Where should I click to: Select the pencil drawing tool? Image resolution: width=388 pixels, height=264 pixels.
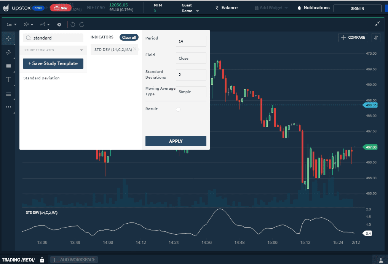pos(8,52)
